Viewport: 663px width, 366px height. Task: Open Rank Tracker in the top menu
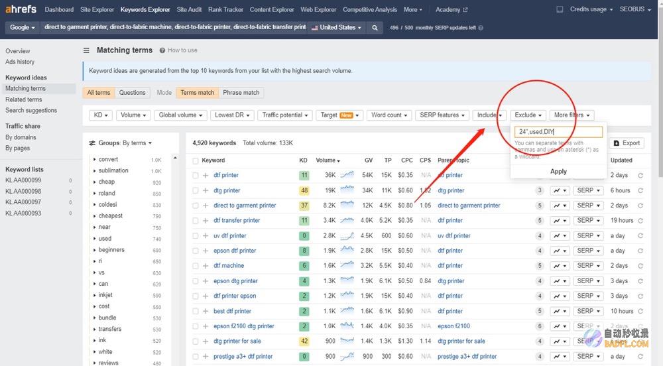[x=225, y=9]
